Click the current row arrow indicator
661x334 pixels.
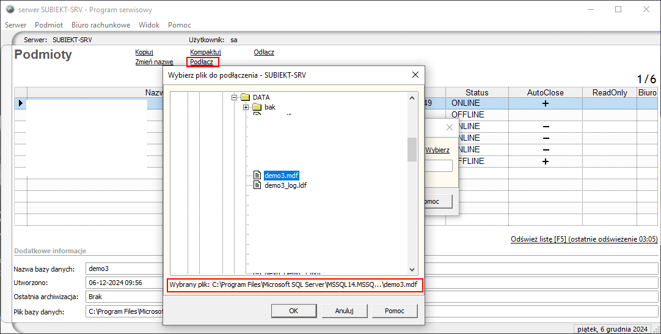[x=21, y=103]
